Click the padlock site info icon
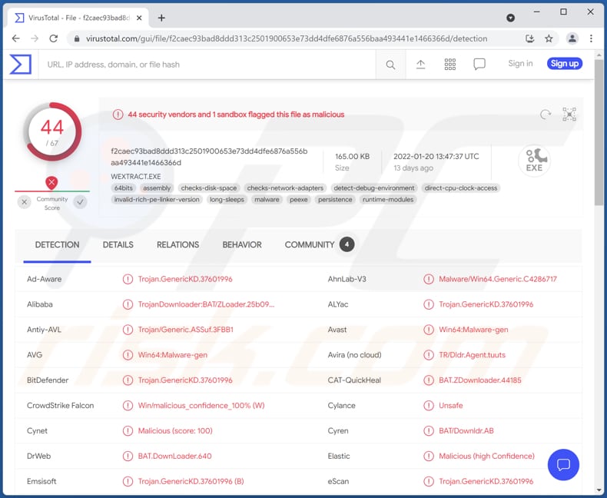The height and width of the screenshot is (498, 607). 77,38
